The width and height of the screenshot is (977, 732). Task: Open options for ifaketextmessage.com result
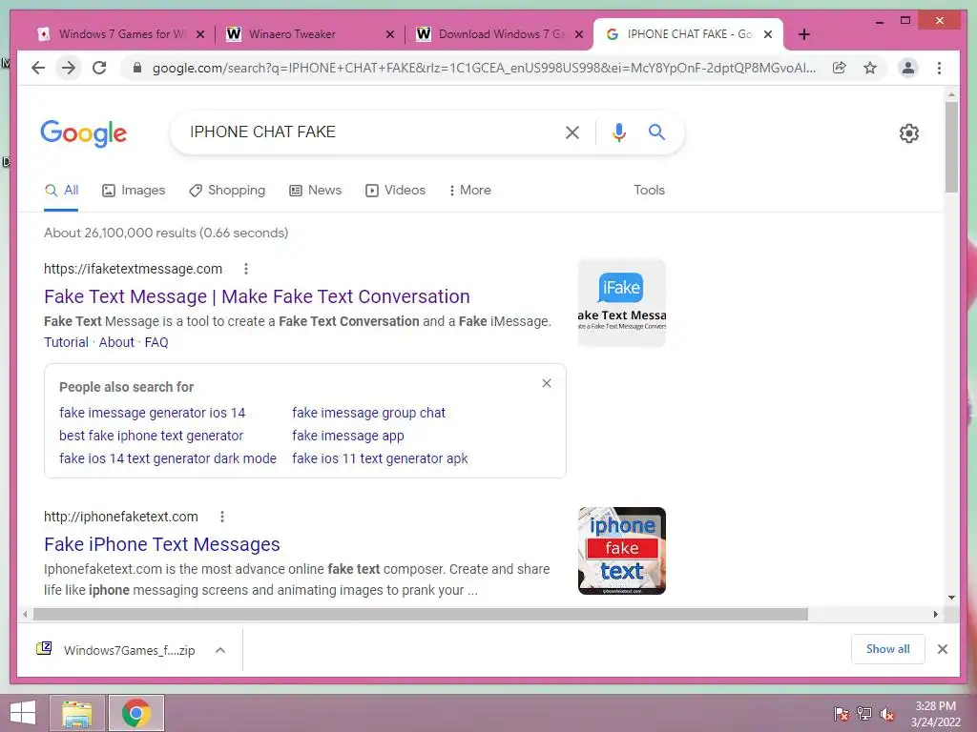(246, 269)
